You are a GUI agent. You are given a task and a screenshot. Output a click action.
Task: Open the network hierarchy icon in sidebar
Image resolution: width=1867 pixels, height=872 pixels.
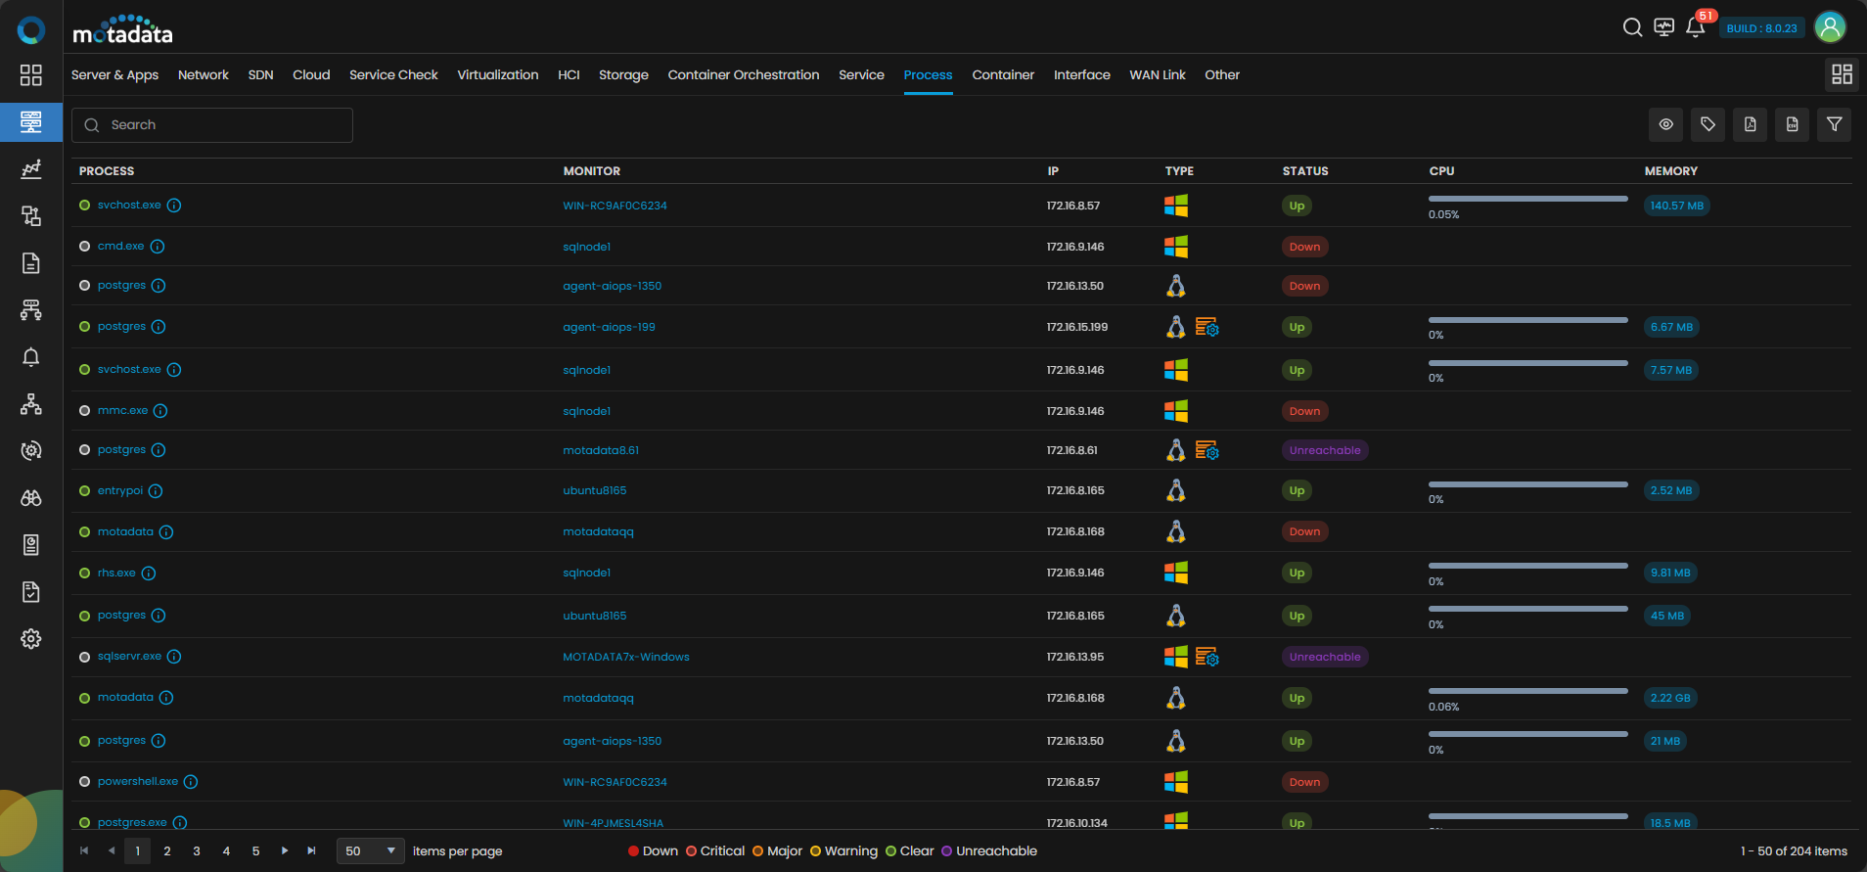pyautogui.click(x=31, y=404)
